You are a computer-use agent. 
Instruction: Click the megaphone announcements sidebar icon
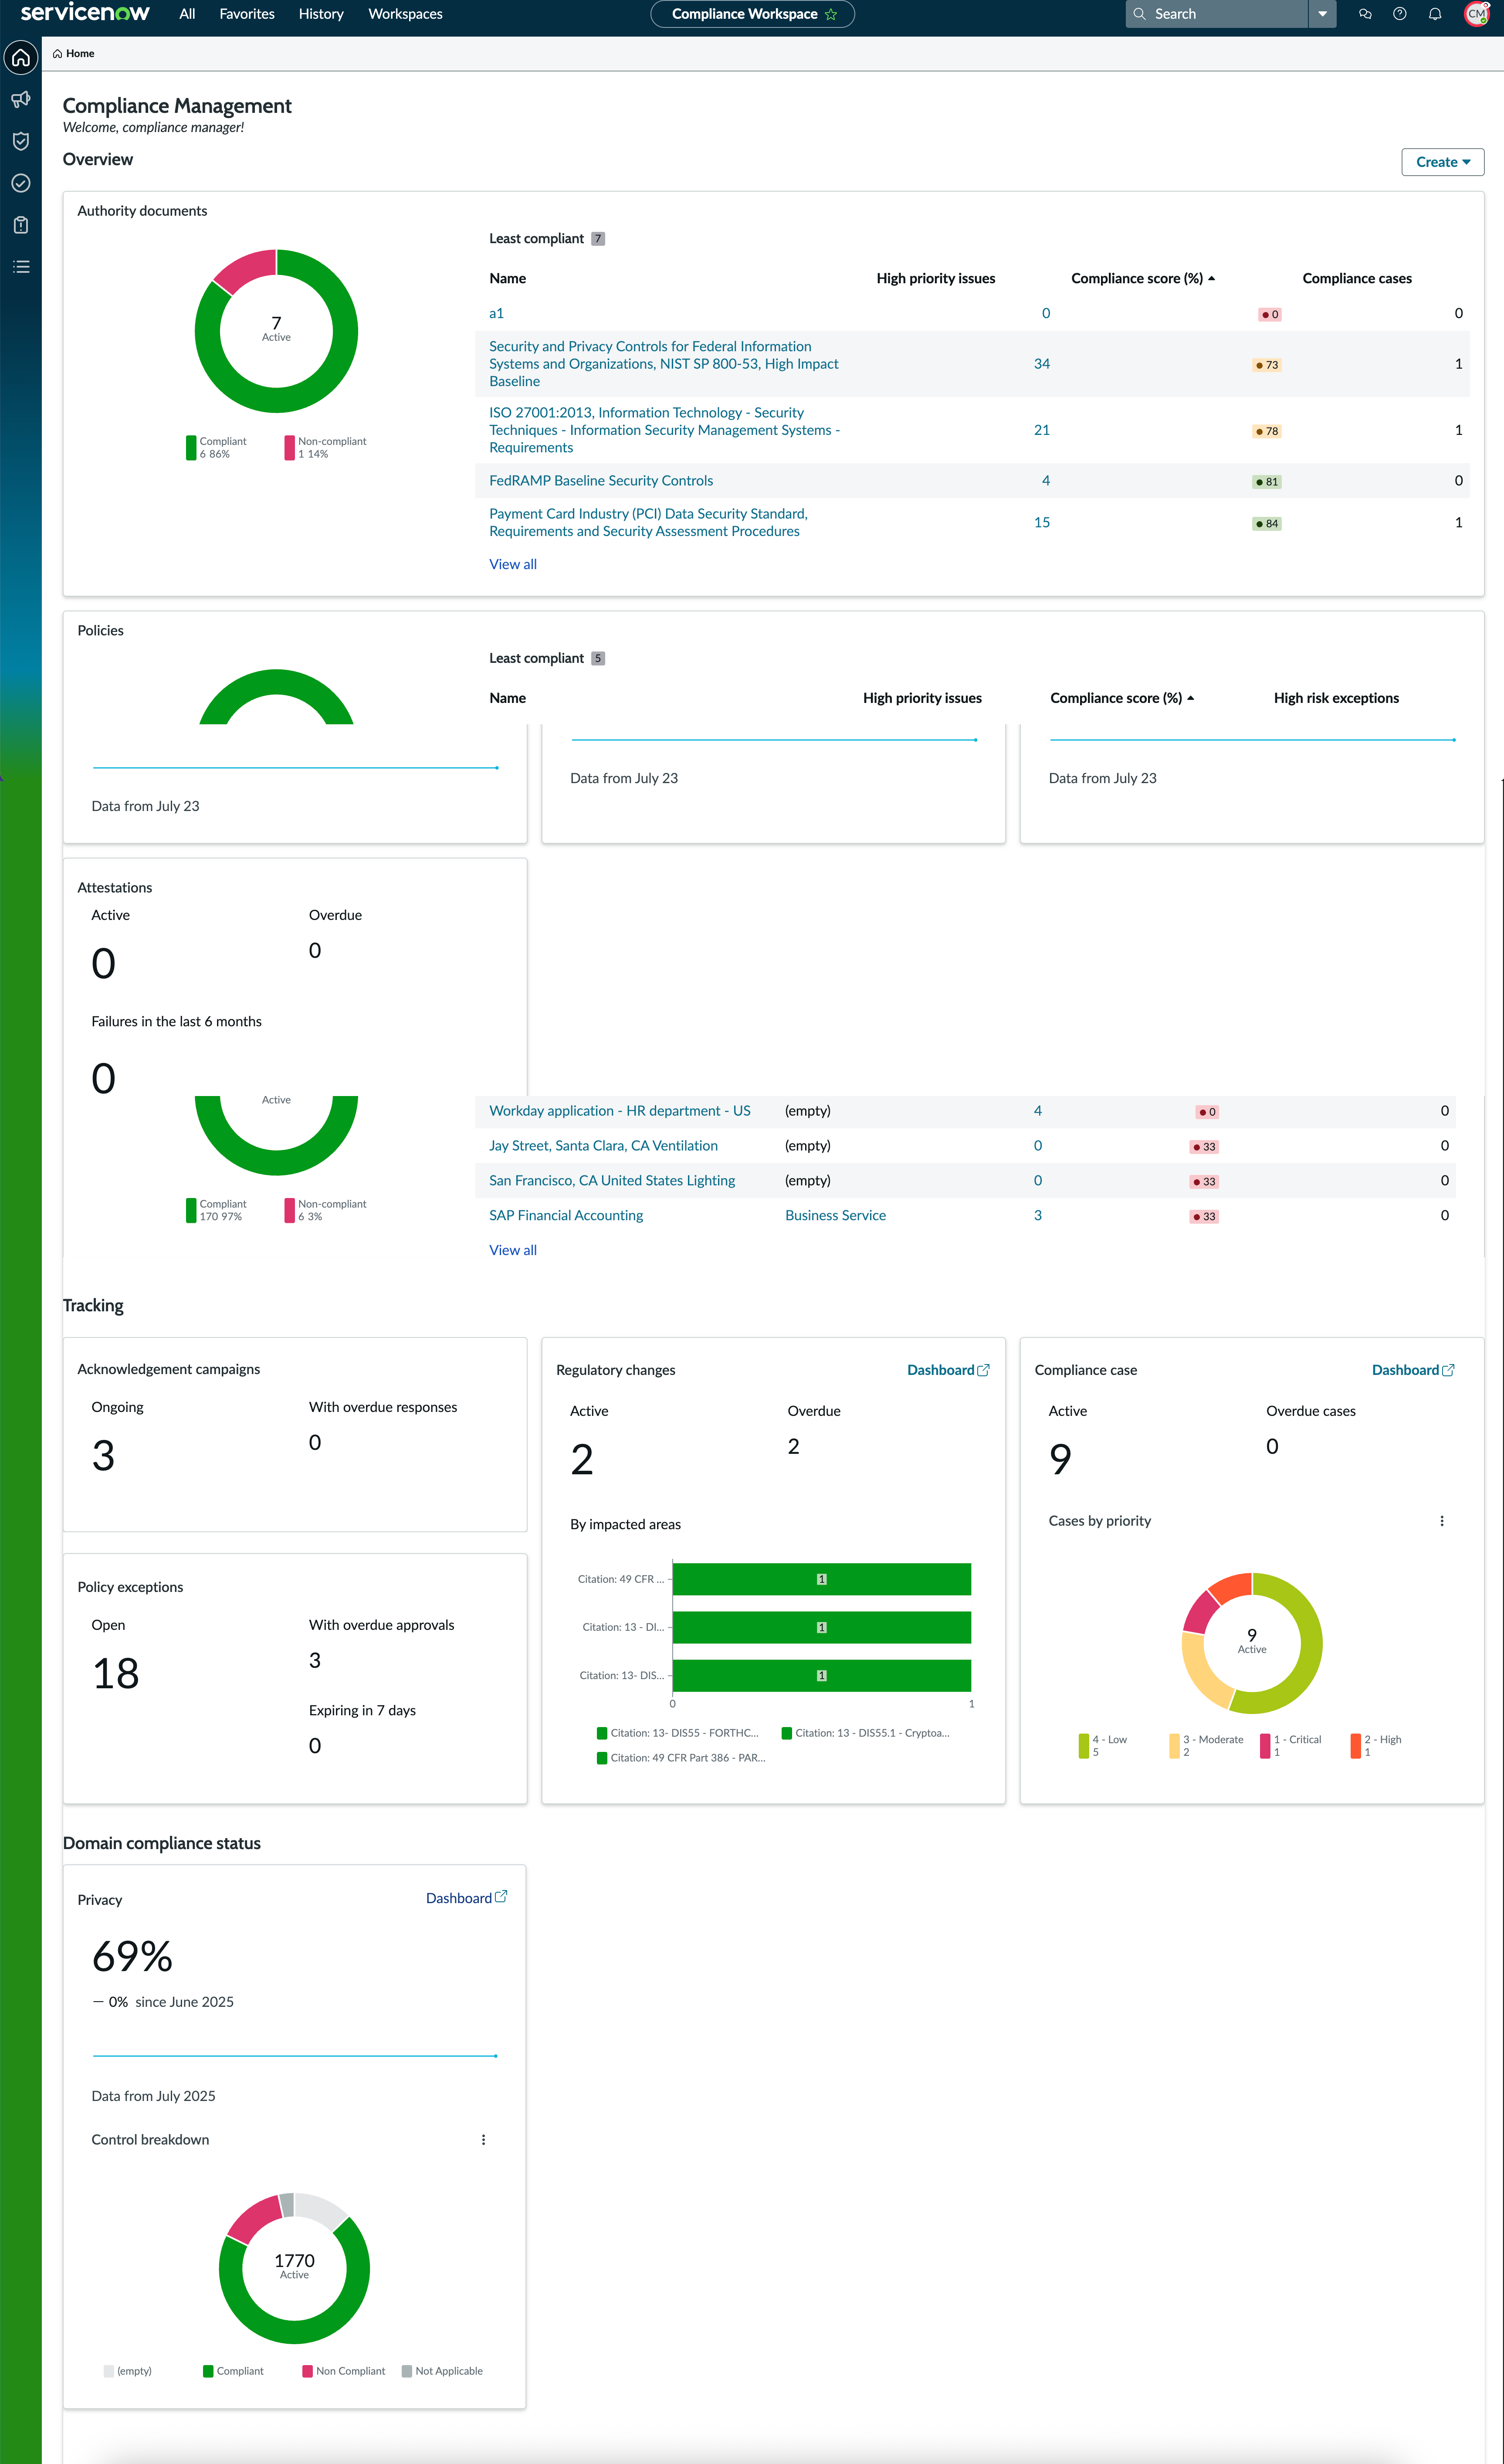pyautogui.click(x=21, y=100)
